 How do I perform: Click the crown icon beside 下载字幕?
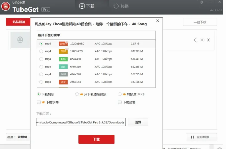tap(43, 102)
